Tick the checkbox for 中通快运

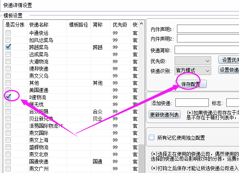[8, 33]
